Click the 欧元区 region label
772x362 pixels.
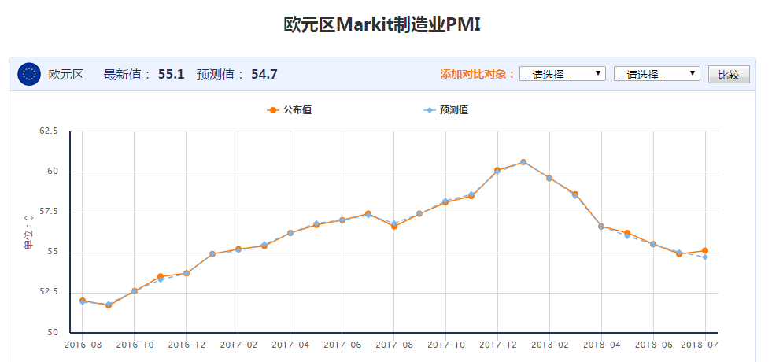click(66, 75)
